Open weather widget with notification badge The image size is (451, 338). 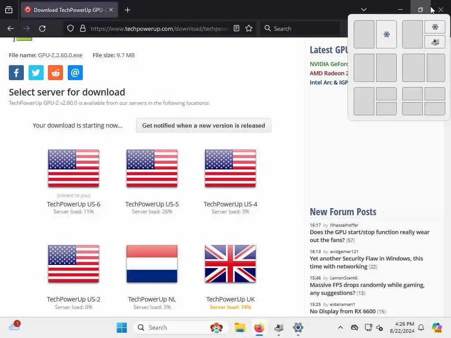point(15,326)
